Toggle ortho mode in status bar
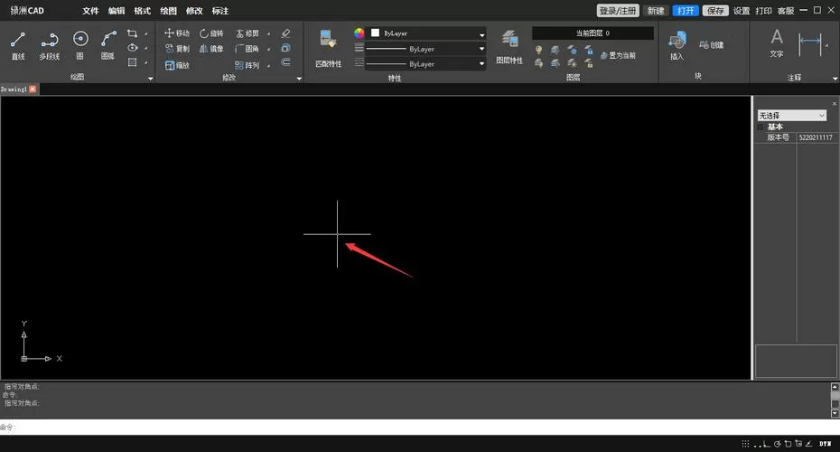This screenshot has width=840, height=452. (x=766, y=444)
